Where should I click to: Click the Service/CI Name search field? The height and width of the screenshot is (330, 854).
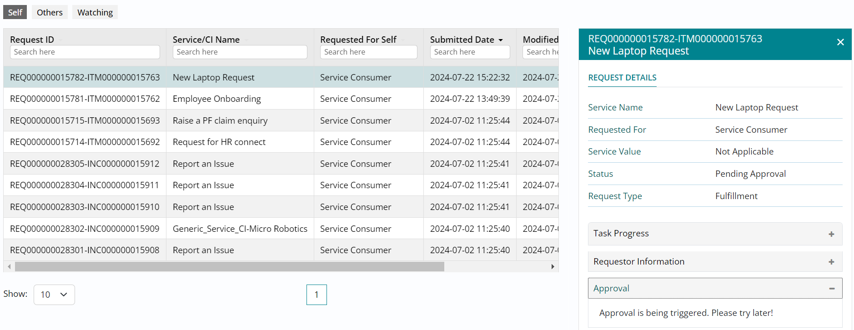[x=240, y=52]
